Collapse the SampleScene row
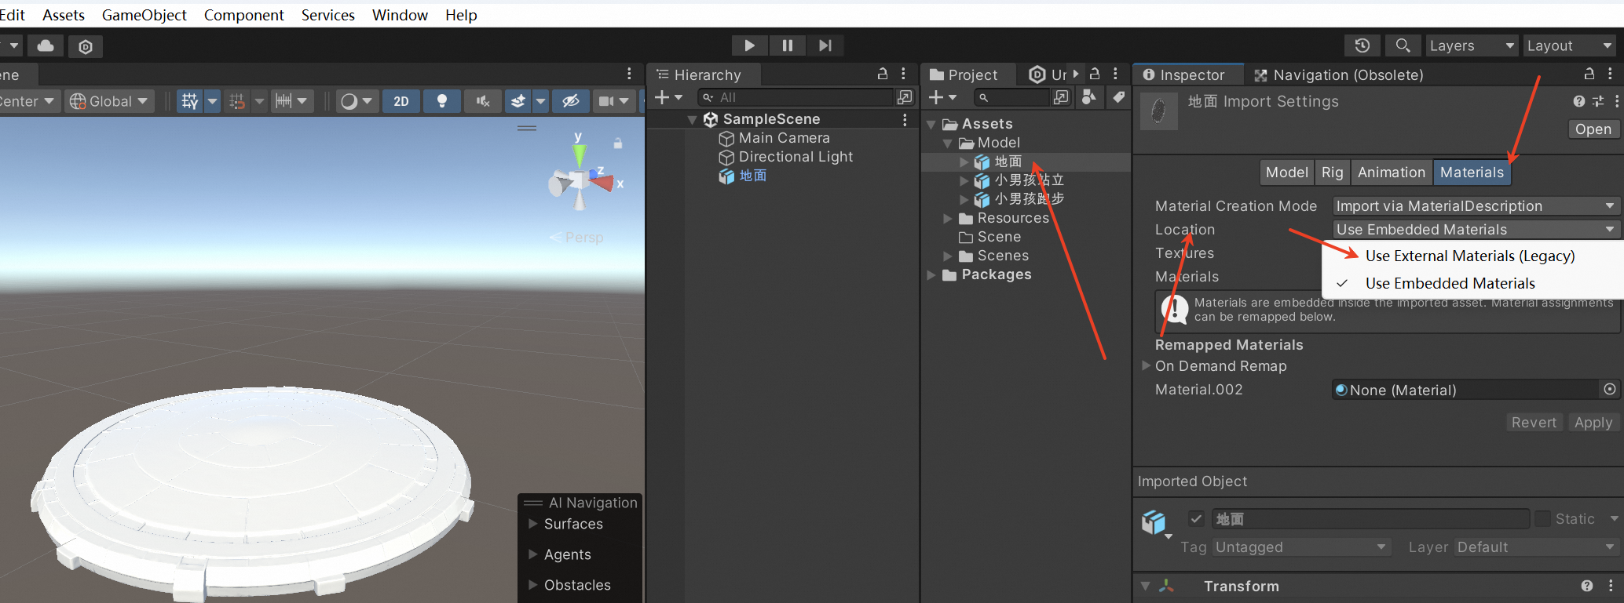The image size is (1624, 603). pos(692,120)
